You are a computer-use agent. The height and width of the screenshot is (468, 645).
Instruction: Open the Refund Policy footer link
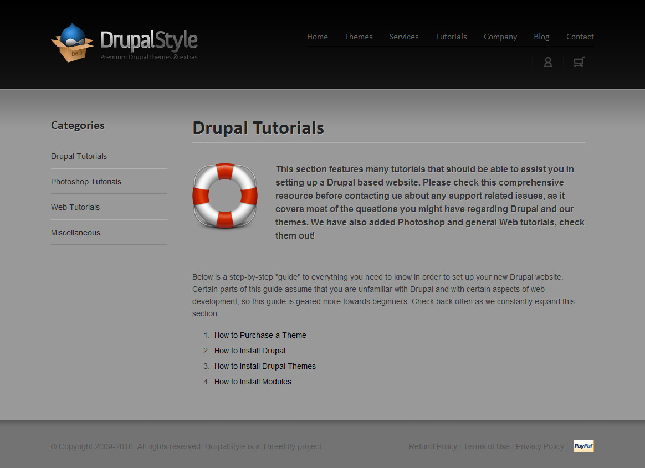pos(433,446)
